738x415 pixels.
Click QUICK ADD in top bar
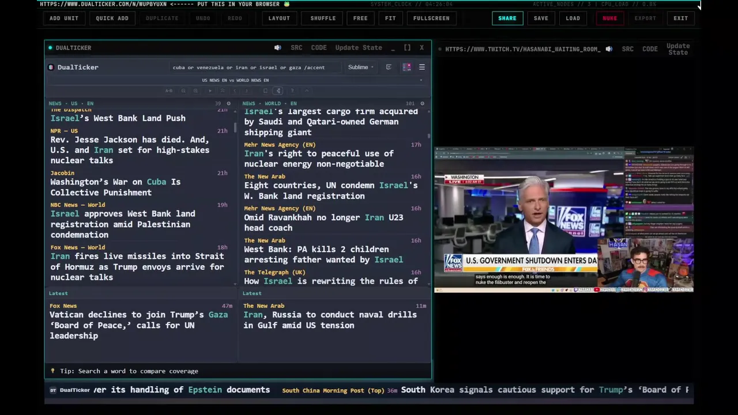tap(112, 18)
